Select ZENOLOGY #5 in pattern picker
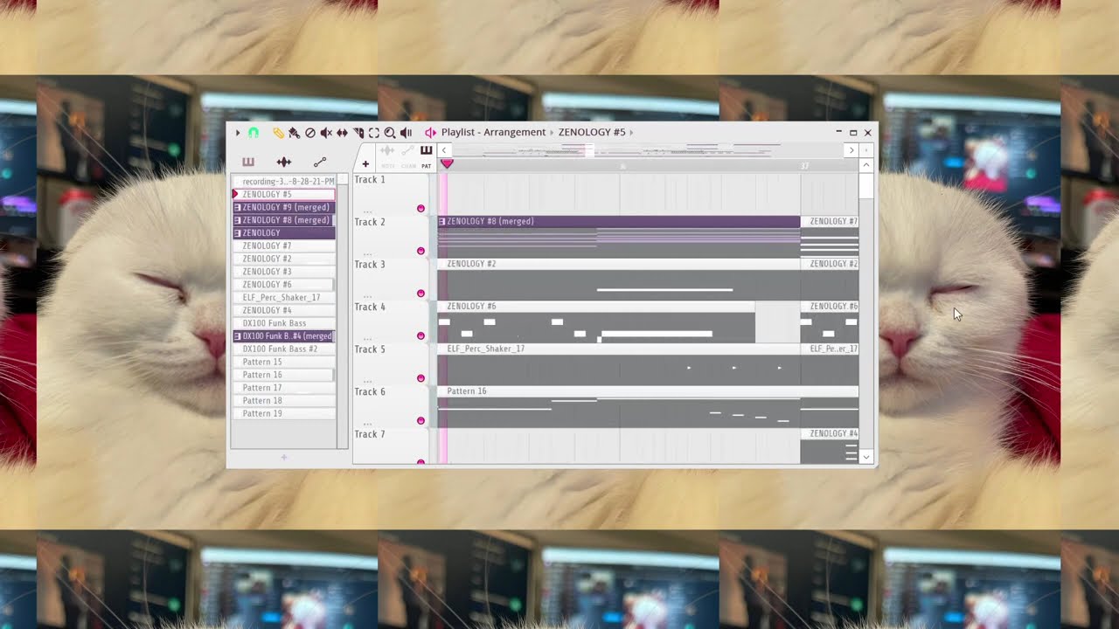 point(283,194)
